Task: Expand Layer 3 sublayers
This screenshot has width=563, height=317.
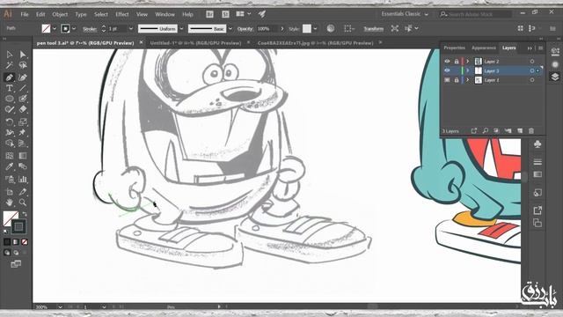Action: pos(467,70)
